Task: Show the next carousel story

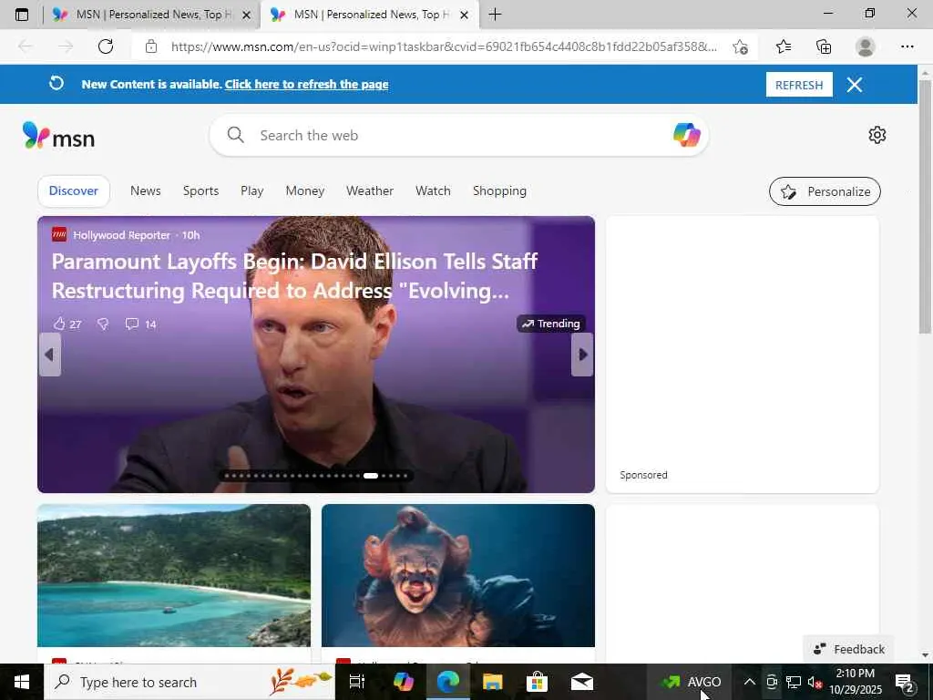Action: [x=582, y=355]
